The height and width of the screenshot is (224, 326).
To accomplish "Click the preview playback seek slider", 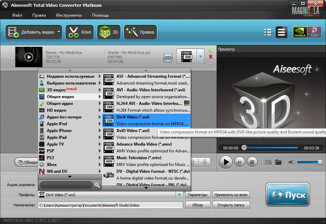I will tap(271, 148).
